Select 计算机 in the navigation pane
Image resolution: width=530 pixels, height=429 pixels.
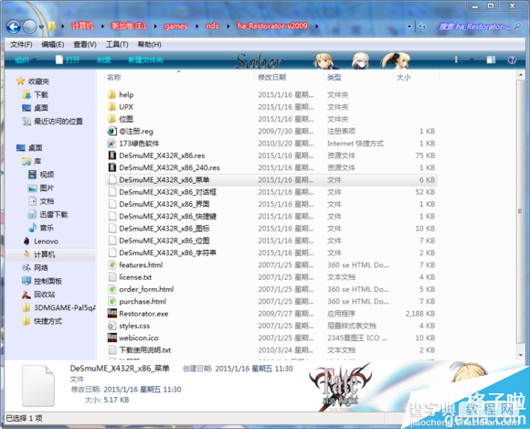[38, 254]
